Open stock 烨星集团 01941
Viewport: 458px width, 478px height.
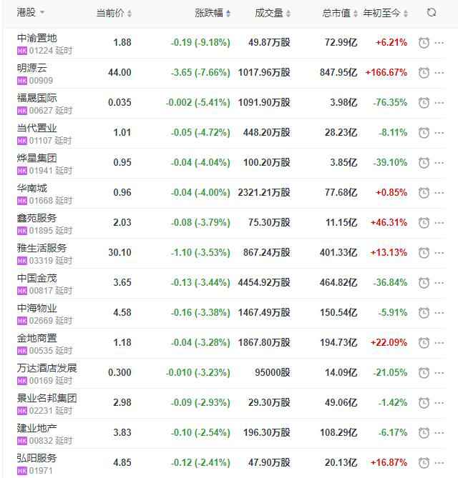pos(44,164)
